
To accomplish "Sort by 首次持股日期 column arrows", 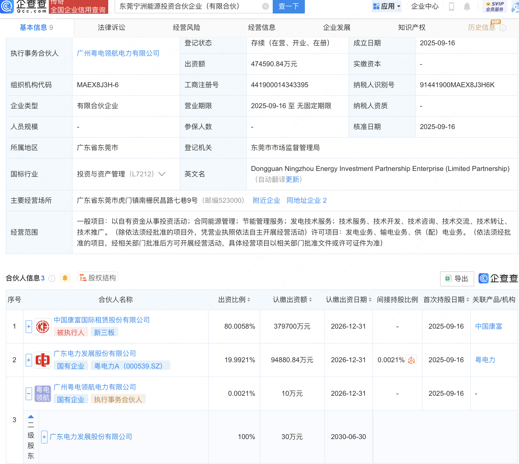I will (468, 300).
